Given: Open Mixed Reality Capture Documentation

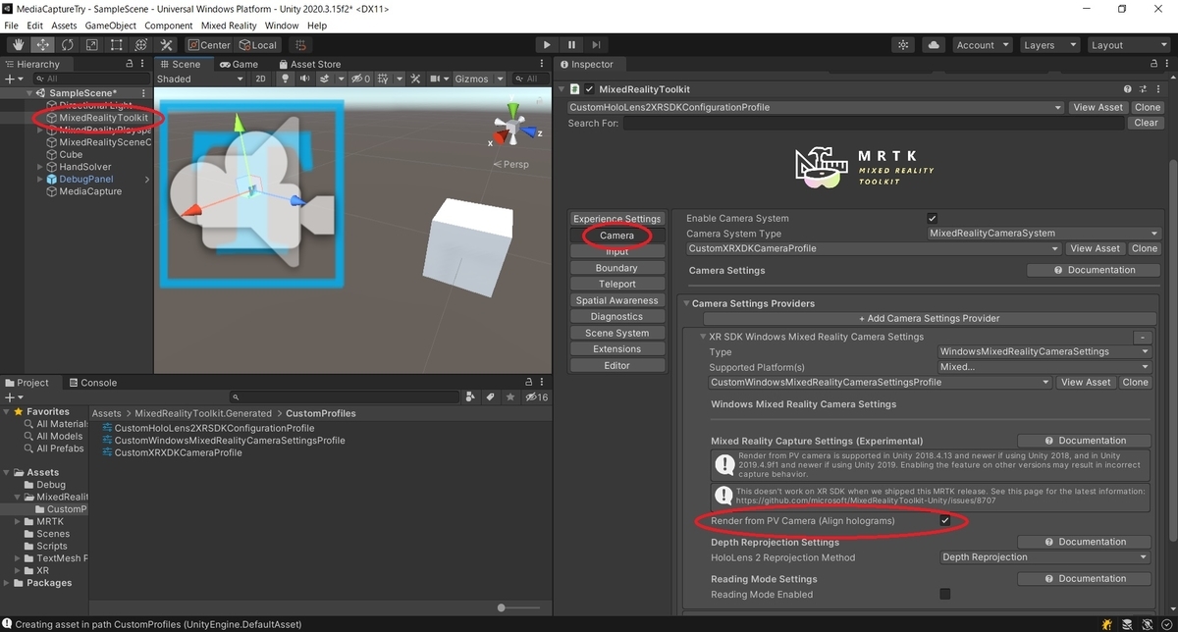Looking at the screenshot, I should tap(1085, 441).
